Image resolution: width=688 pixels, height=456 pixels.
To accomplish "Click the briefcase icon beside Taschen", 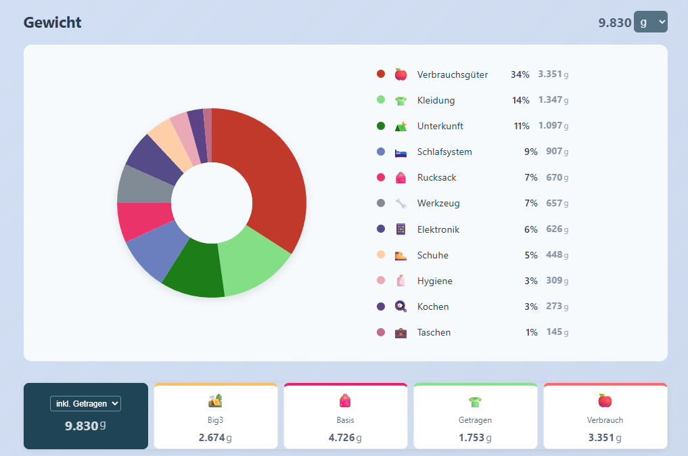I will [x=400, y=332].
